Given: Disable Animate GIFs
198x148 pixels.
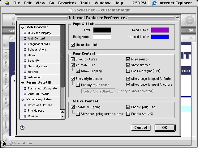Looking at the screenshot, I should point(73,65).
